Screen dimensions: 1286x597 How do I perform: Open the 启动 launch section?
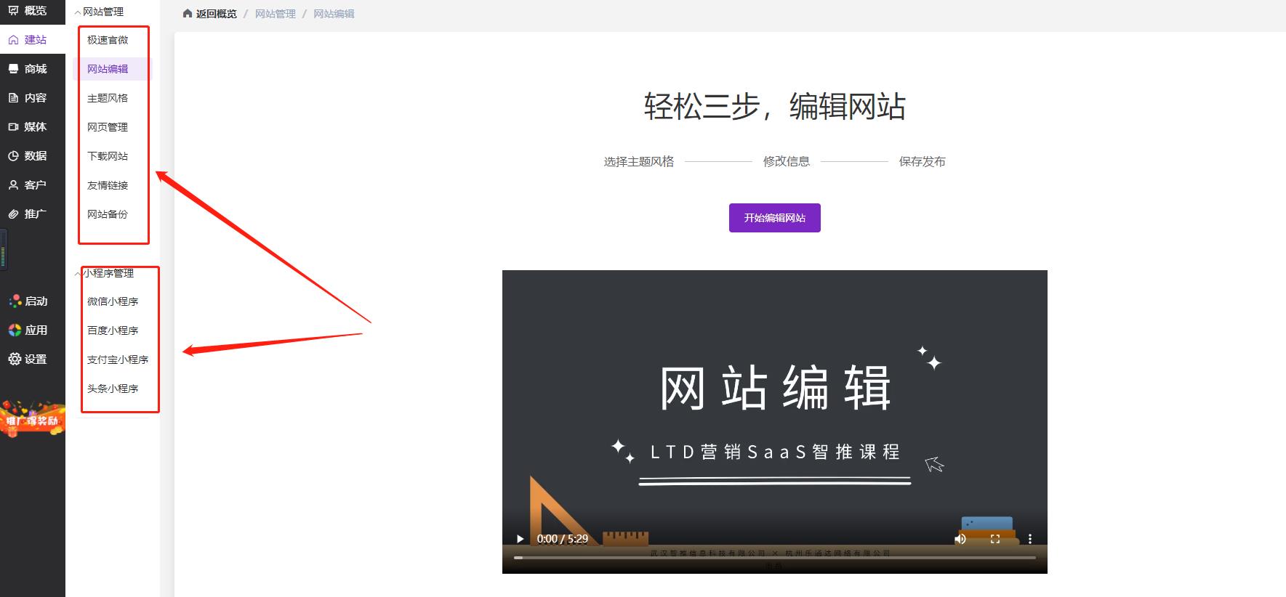(x=28, y=301)
